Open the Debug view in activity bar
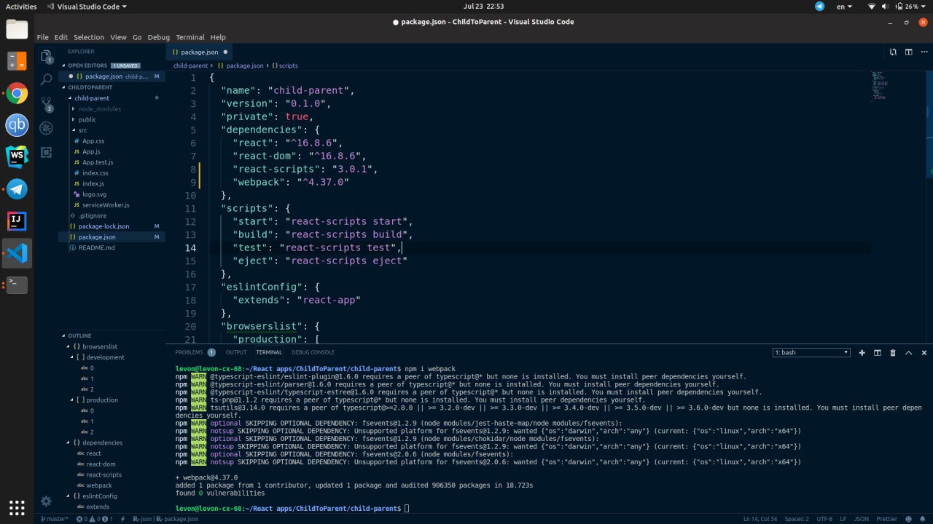 pos(46,128)
